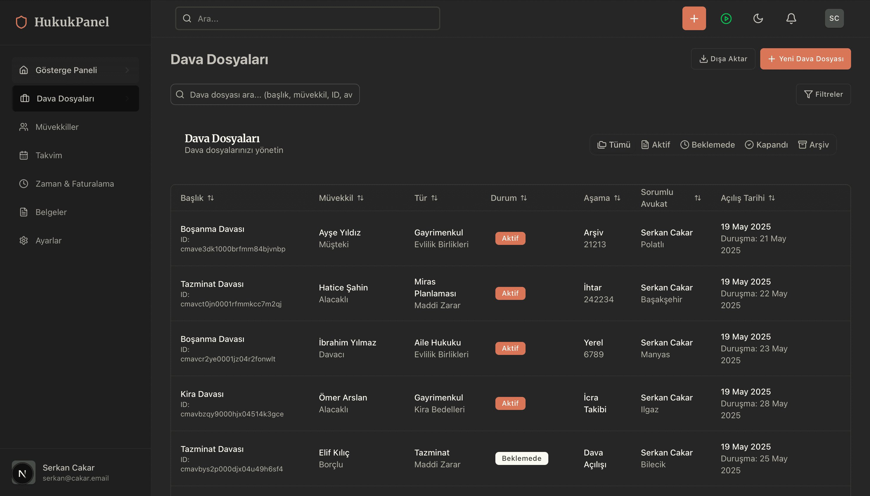Sort by Açılış Tarihi column
Screen dimensions: 870x496
pyautogui.click(x=748, y=198)
